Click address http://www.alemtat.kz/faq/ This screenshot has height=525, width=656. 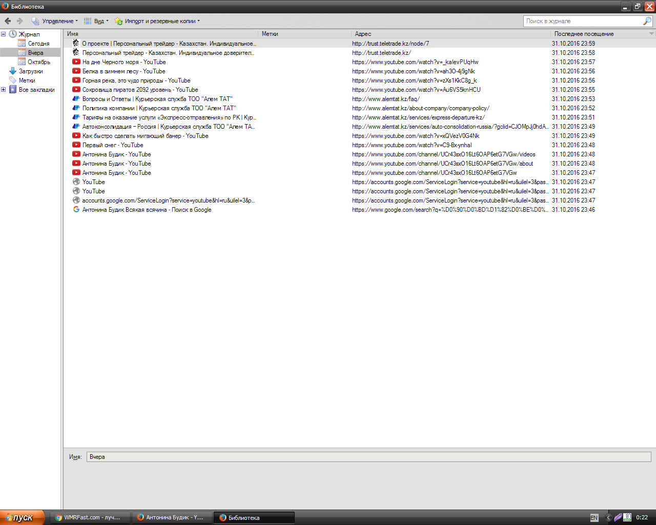pos(386,99)
